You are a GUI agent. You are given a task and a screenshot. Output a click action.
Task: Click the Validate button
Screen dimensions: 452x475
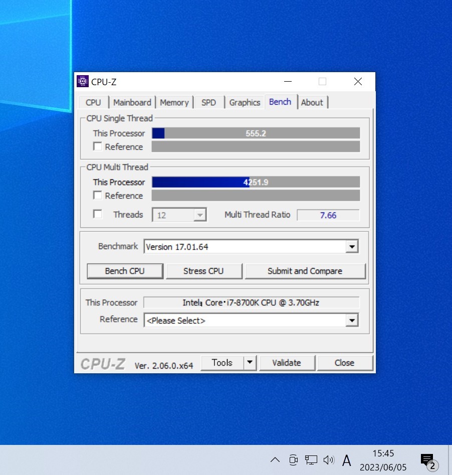pos(287,363)
